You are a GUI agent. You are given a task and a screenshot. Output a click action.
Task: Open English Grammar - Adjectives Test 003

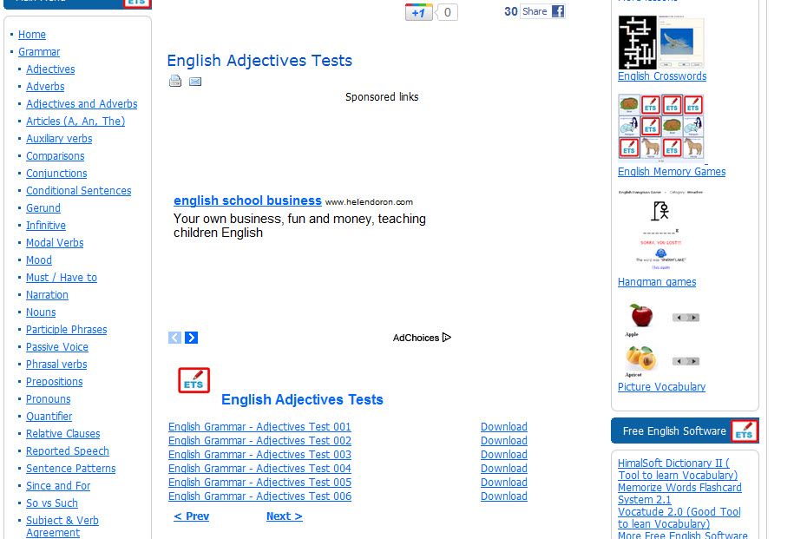[x=259, y=454]
